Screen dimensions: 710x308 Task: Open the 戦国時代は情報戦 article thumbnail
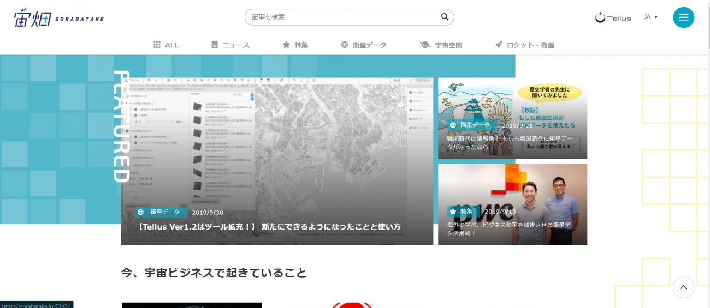tap(512, 118)
